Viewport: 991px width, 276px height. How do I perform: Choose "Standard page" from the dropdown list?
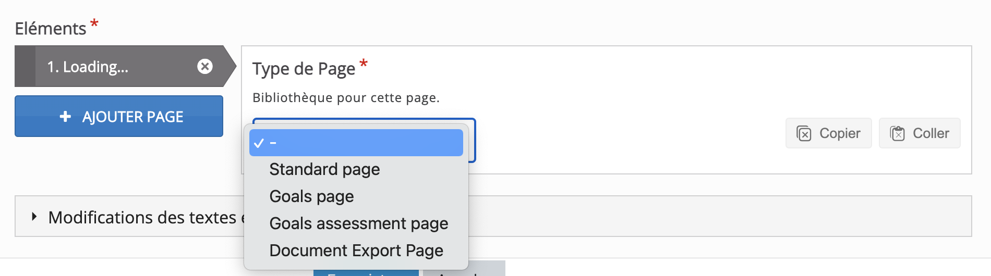(324, 169)
